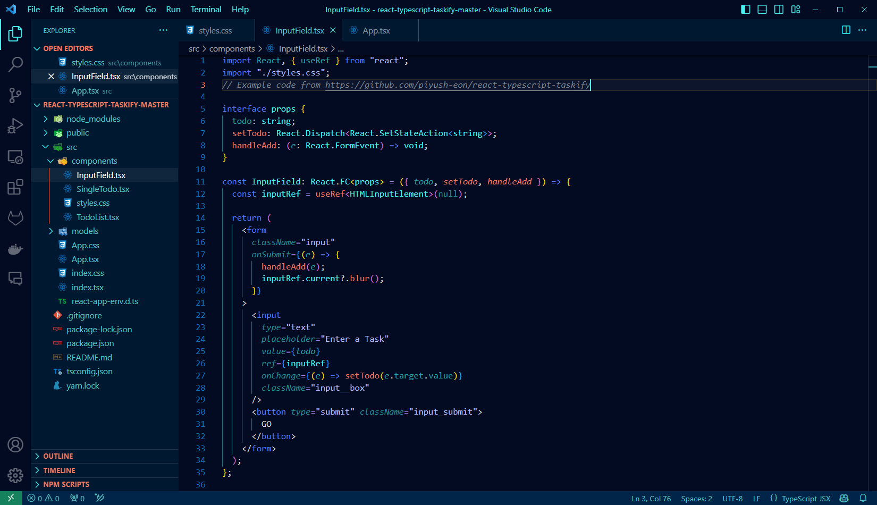The image size is (877, 505).
Task: Open the Accounts menu
Action: pos(15,444)
